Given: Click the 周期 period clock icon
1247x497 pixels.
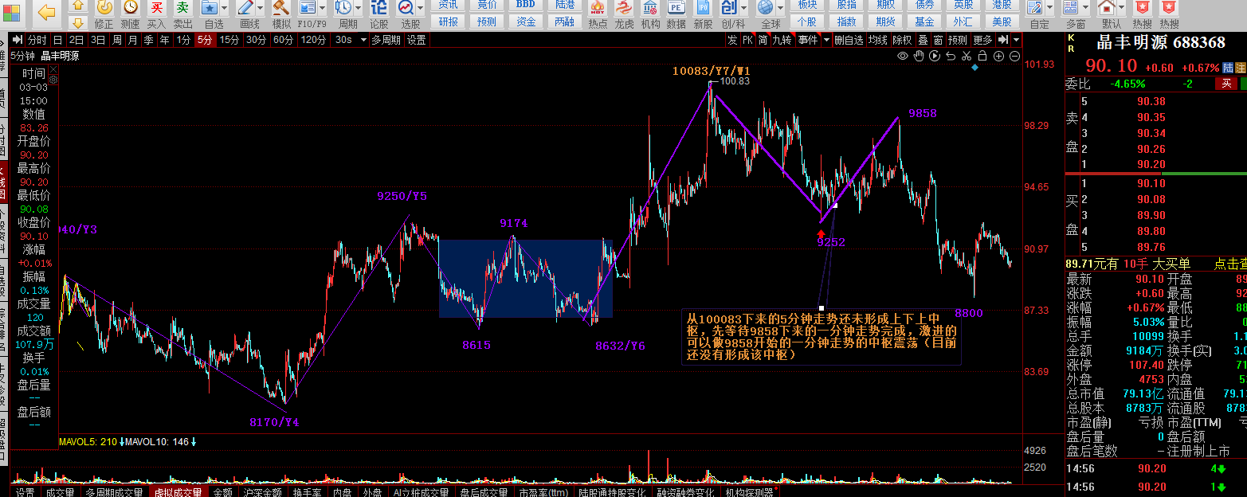Looking at the screenshot, I should click(343, 8).
